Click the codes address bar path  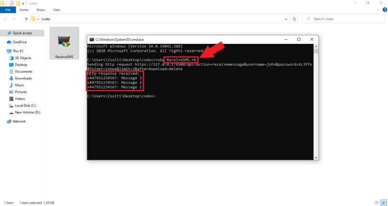pos(46,19)
